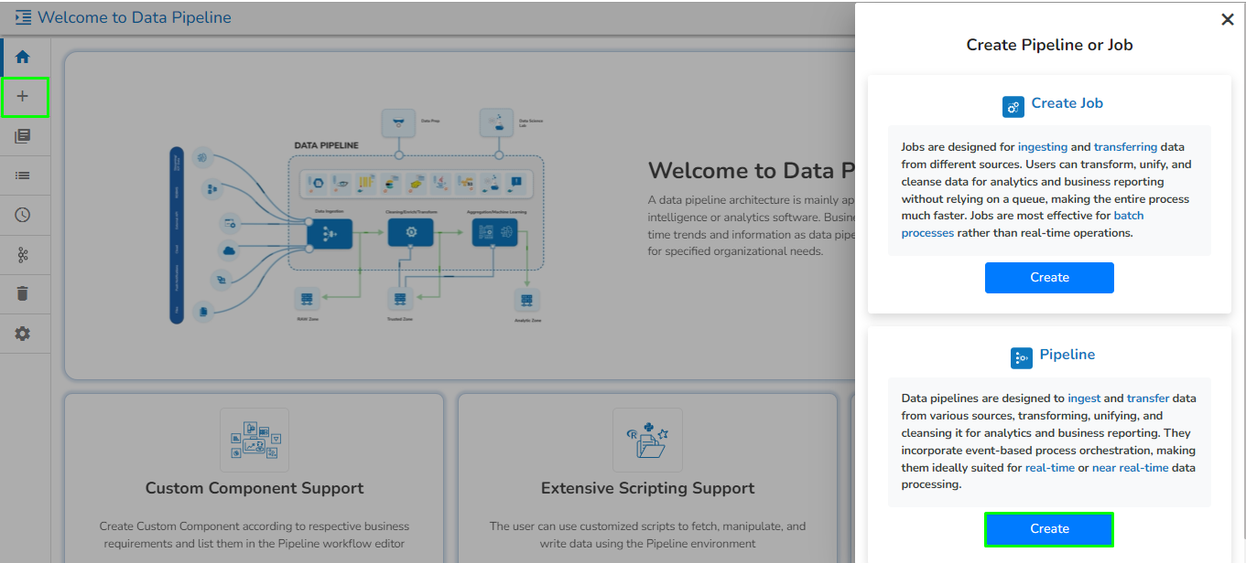Select the Extensive Scripting Support card icon
The height and width of the screenshot is (563, 1246).
click(x=647, y=440)
